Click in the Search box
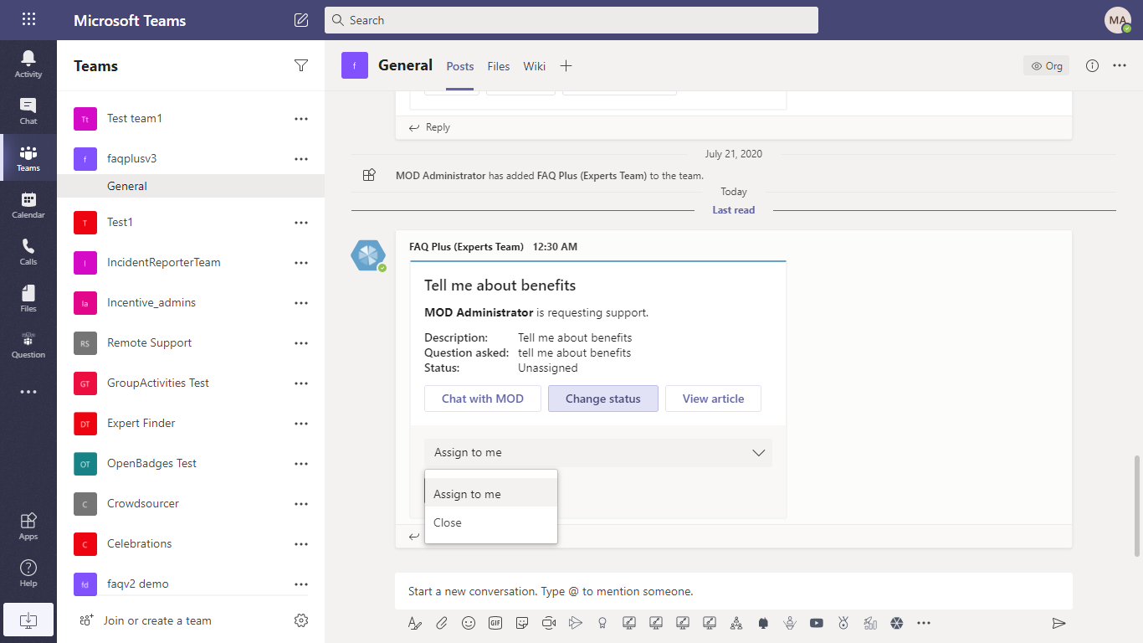1143x643 pixels. [x=571, y=20]
